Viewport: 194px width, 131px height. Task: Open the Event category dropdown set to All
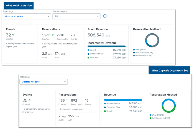pos(76,16)
